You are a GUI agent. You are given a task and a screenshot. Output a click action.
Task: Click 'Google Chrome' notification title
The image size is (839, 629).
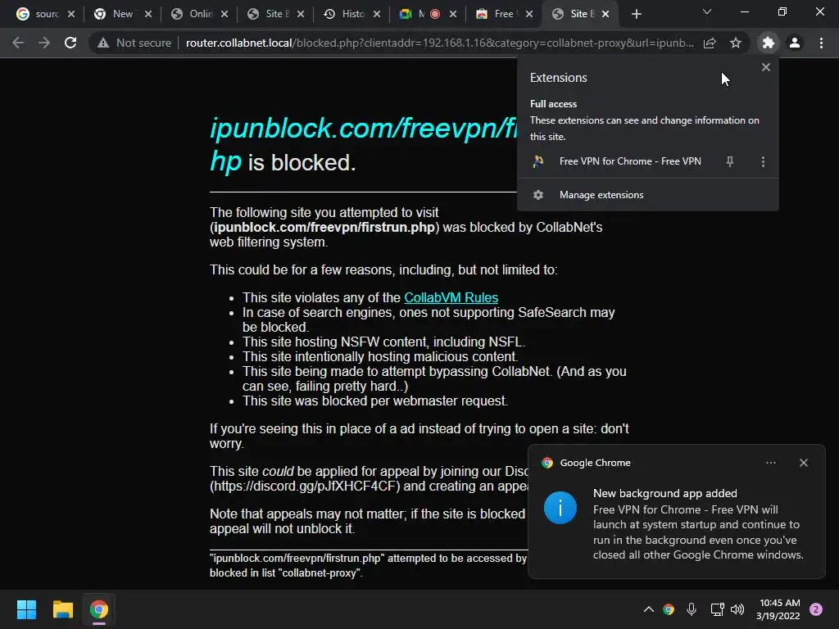point(595,463)
